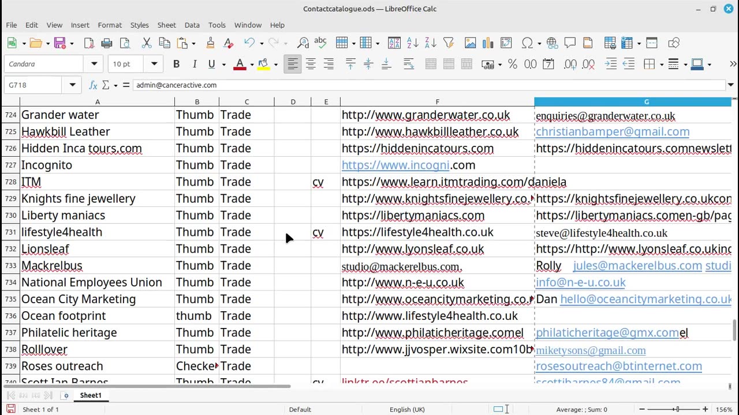Click the Zoom Out minus button
739x415 pixels.
[x=642, y=409]
